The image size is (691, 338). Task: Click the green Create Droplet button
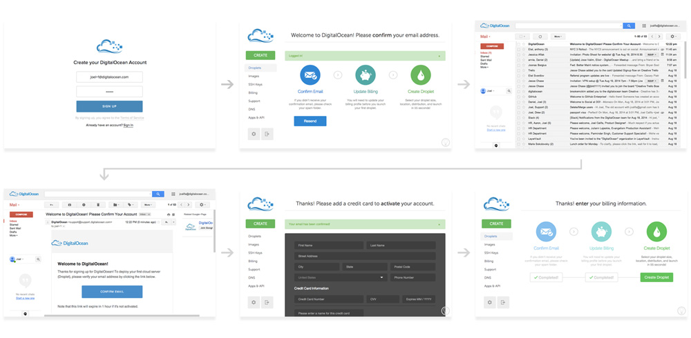coord(656,277)
